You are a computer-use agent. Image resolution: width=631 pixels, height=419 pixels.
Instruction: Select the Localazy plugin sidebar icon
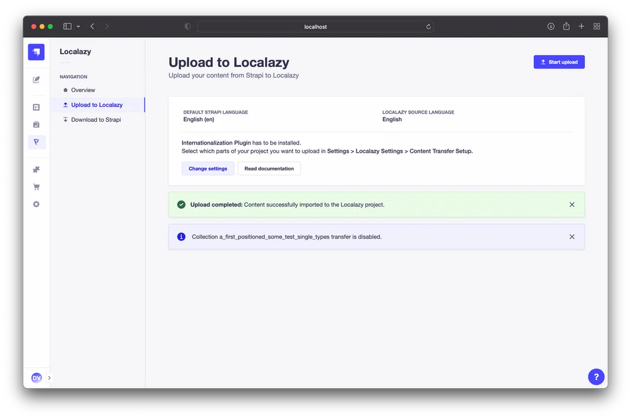(36, 142)
